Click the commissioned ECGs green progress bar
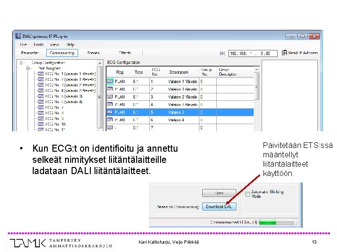 tap(277, 222)
